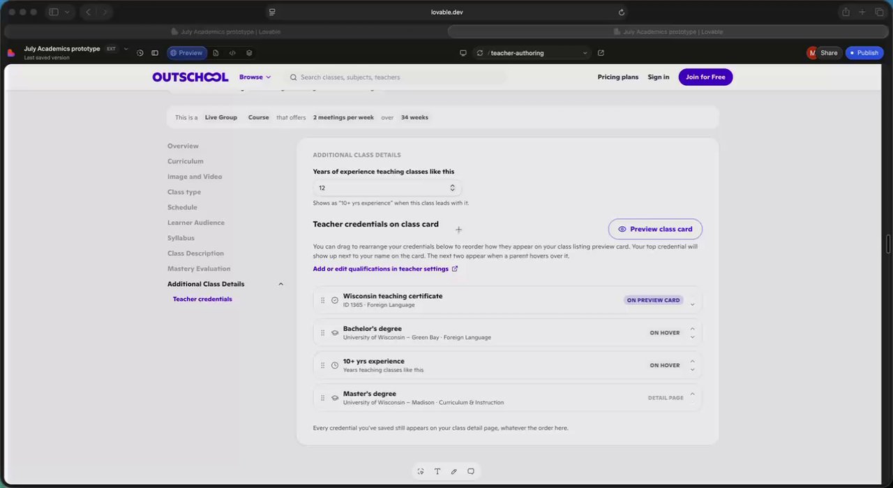The image size is (893, 488).
Task: Open the Lovable version history icon
Action: (x=140, y=53)
